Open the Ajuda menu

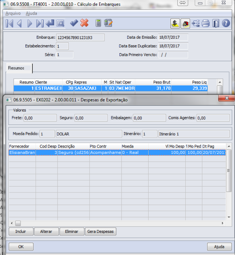pyautogui.click(x=31, y=13)
